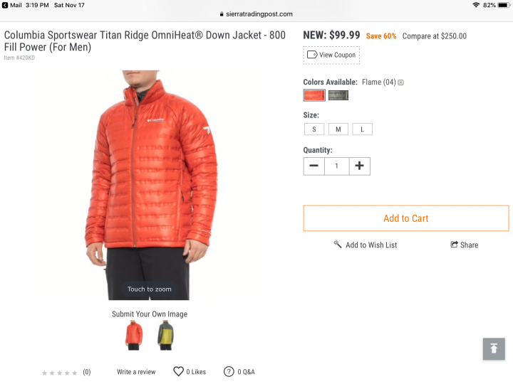
Task: Open Write a review link
Action: pyautogui.click(x=136, y=372)
